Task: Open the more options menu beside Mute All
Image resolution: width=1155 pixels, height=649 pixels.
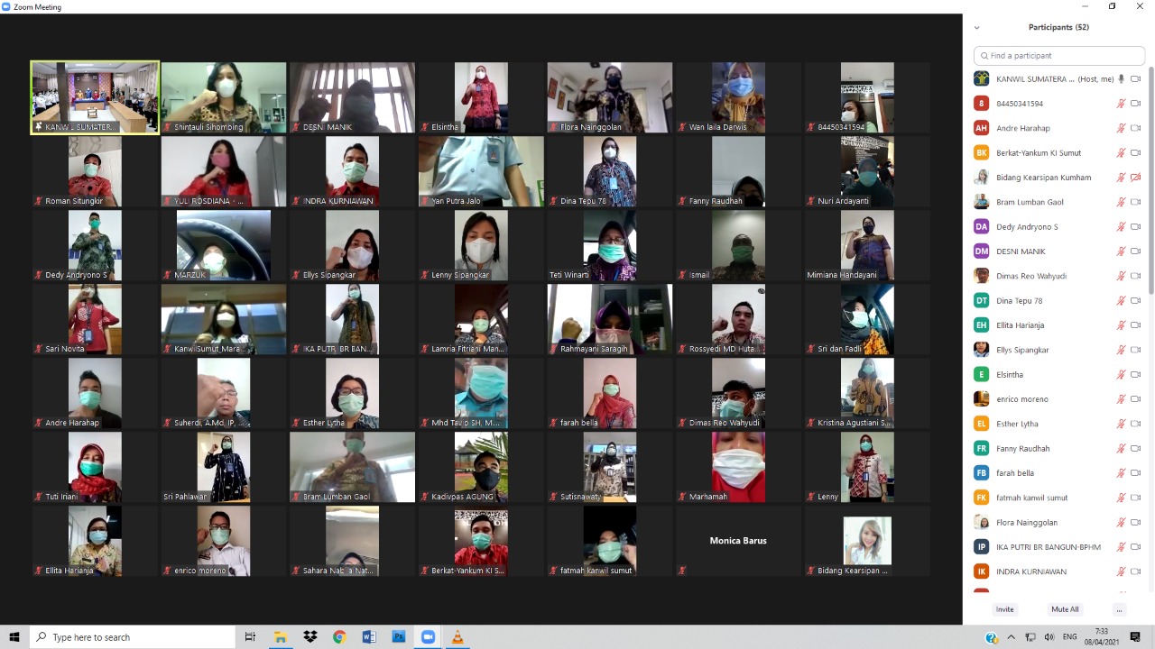Action: pos(1119,609)
